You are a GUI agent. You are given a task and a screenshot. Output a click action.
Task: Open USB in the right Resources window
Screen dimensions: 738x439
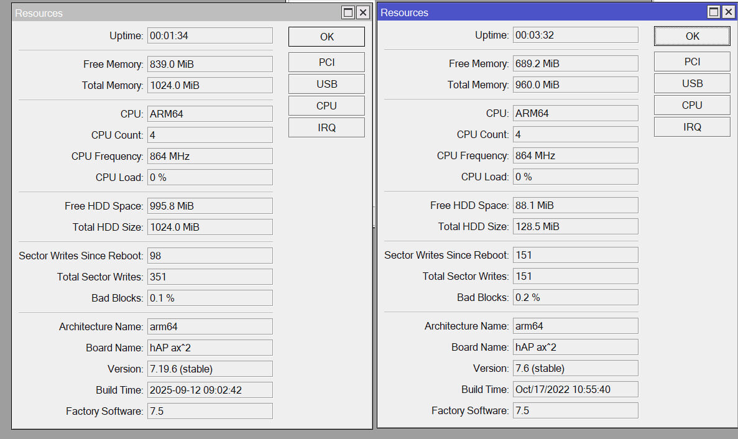(692, 83)
